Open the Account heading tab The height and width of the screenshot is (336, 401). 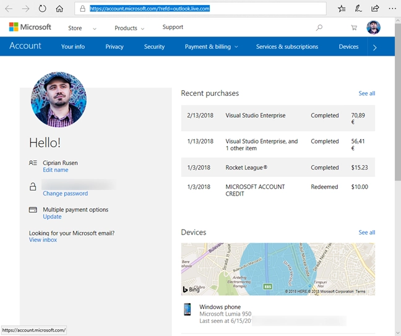point(25,46)
